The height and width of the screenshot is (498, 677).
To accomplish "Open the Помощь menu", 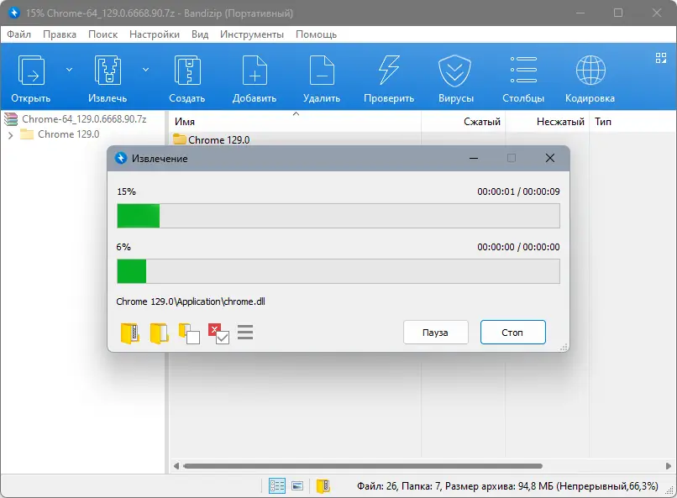I will (316, 34).
